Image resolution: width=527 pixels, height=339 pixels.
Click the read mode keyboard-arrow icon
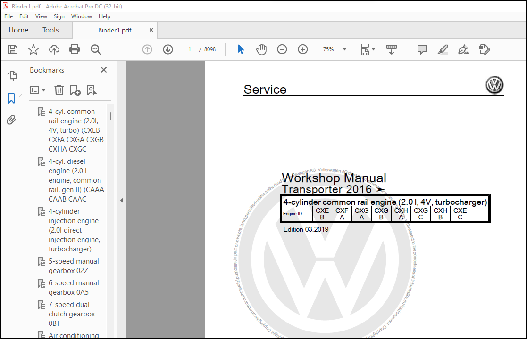(x=391, y=49)
